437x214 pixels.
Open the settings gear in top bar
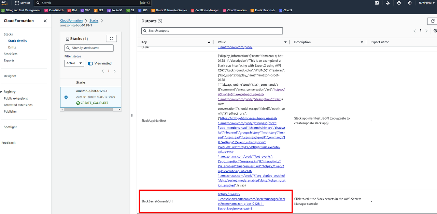click(x=410, y=3)
